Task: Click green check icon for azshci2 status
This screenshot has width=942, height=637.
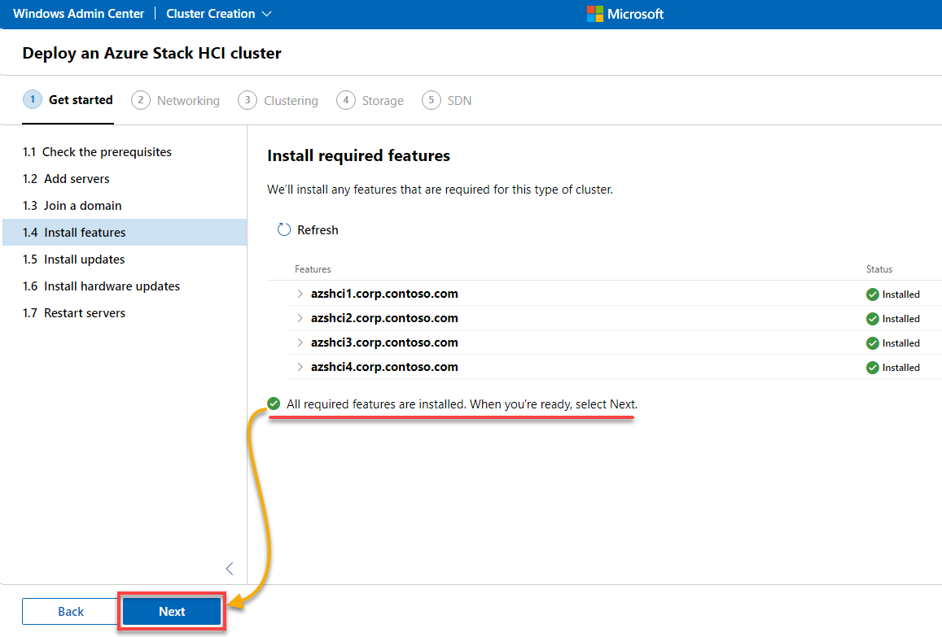Action: pyautogui.click(x=872, y=319)
